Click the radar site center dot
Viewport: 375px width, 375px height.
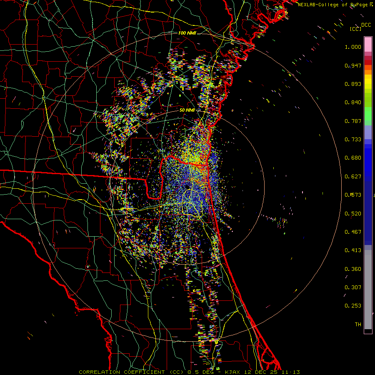[x=186, y=187]
